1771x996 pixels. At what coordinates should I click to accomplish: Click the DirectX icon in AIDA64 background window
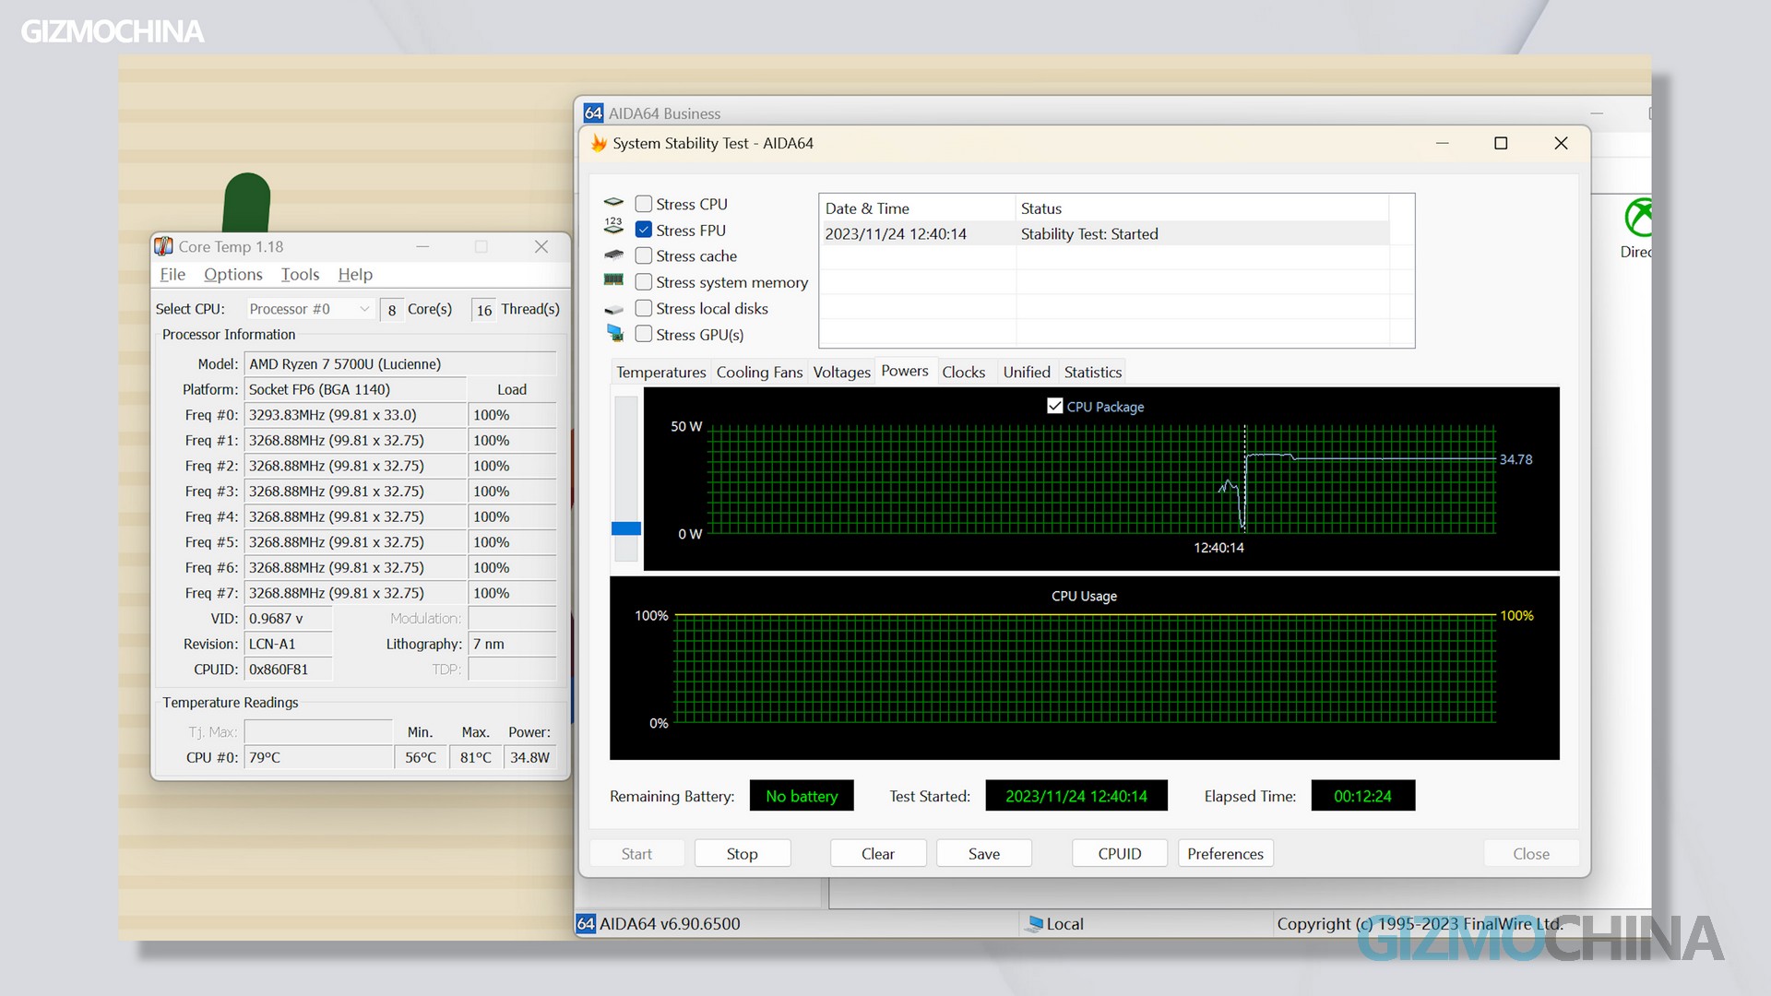1637,218
